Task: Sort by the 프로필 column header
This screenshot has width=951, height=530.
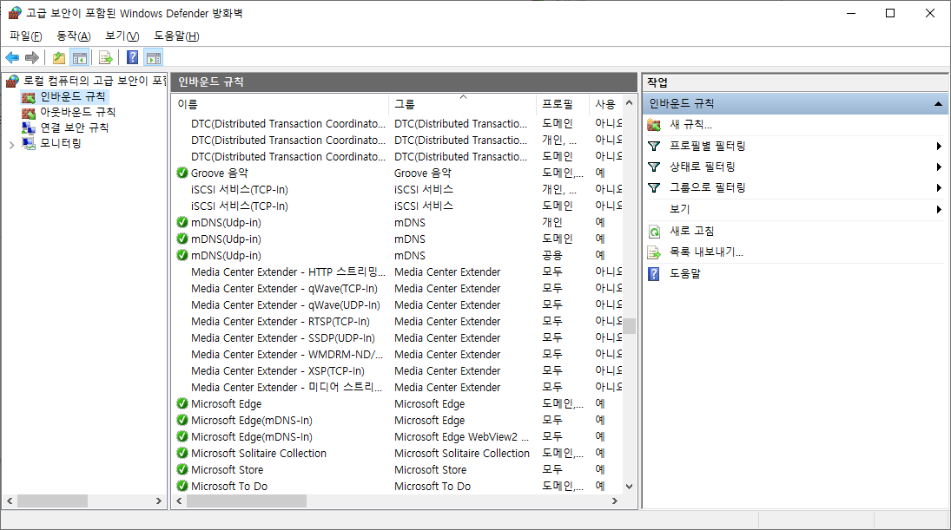Action: coord(562,104)
